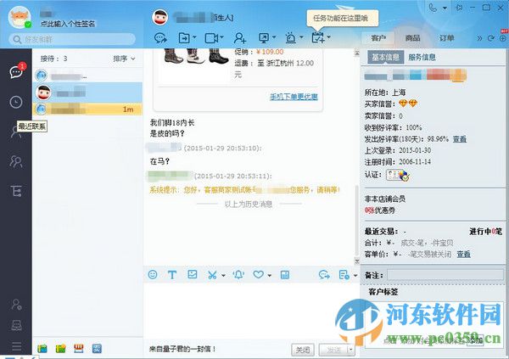Click the screenshot scissors icon
509x359 pixels.
click(x=212, y=275)
